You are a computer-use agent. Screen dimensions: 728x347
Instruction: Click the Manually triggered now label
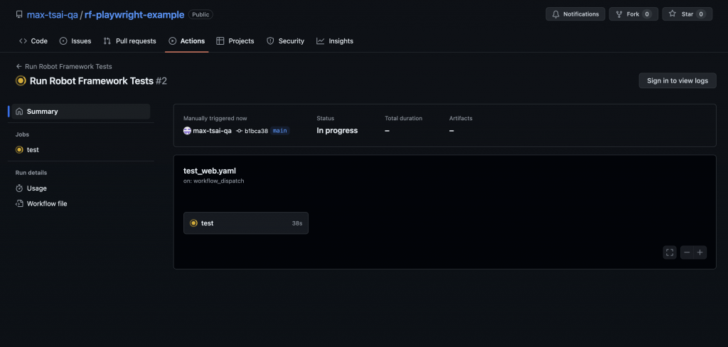point(215,119)
